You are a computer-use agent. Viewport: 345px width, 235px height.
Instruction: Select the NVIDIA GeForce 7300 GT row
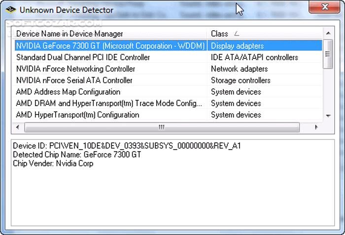pos(111,46)
